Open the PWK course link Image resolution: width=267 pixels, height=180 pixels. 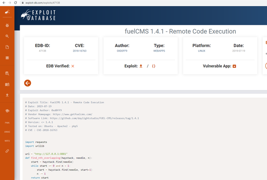pyautogui.click(x=7, y=123)
